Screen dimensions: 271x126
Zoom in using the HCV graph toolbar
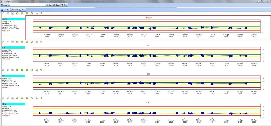pyautogui.click(x=3, y=42)
